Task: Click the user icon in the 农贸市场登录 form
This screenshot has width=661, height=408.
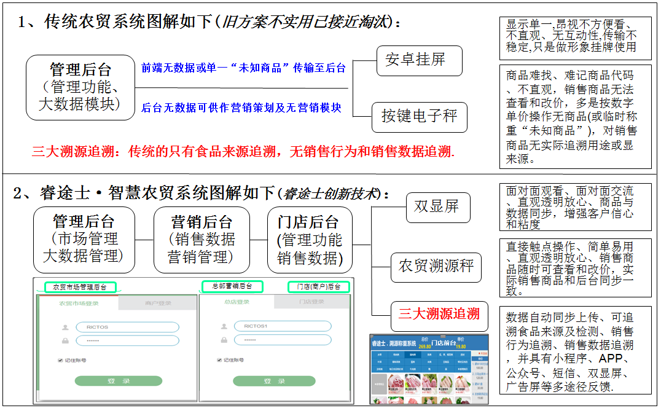Action: [x=65, y=326]
